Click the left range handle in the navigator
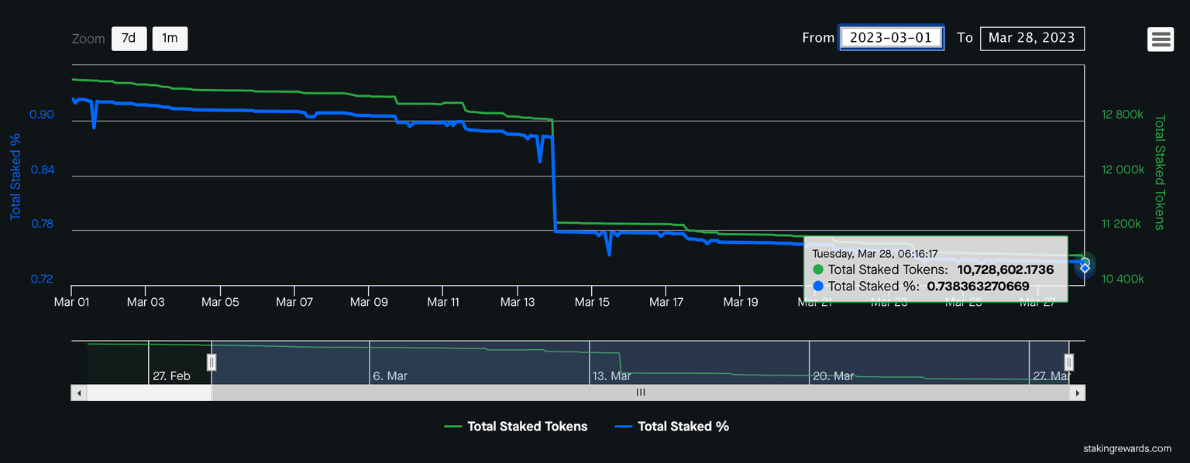The width and height of the screenshot is (1190, 463). pyautogui.click(x=211, y=362)
